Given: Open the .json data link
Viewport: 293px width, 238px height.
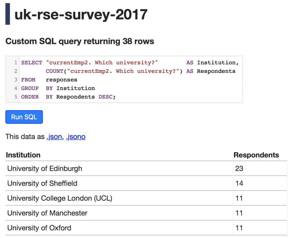Looking at the screenshot, I should point(54,137).
